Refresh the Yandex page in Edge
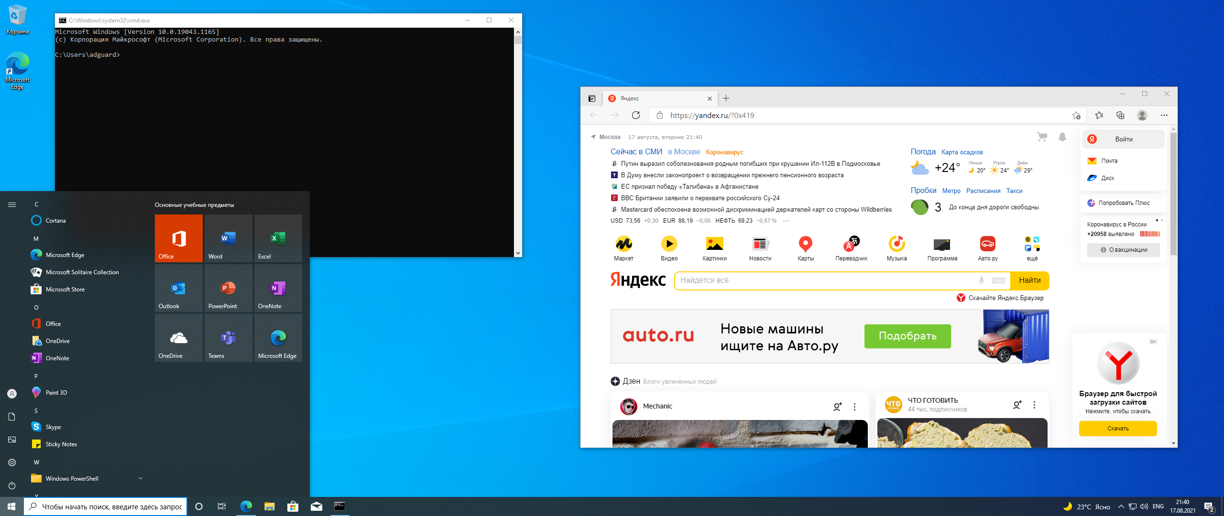This screenshot has width=1224, height=516. [635, 115]
